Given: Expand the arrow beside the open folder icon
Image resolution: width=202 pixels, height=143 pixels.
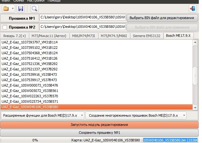Looking at the screenshot, I should (x=13, y=9).
